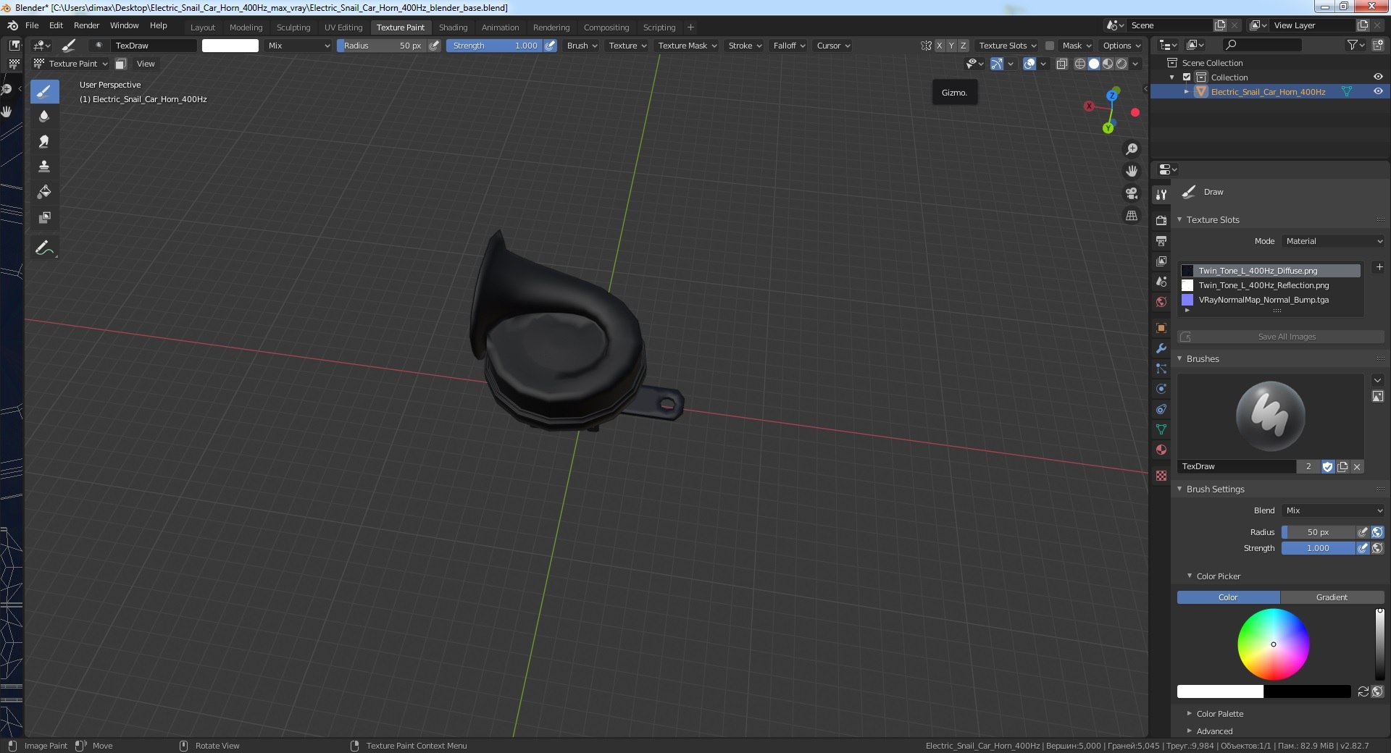Image resolution: width=1391 pixels, height=753 pixels.
Task: Expand the Color Palette section
Action: (1219, 714)
